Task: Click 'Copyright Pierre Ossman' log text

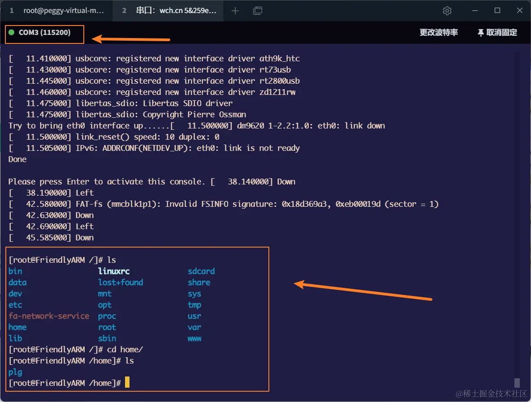Action: click(x=194, y=114)
